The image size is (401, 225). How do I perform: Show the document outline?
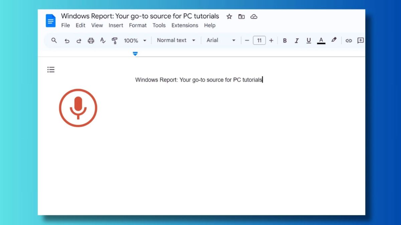[x=51, y=70]
